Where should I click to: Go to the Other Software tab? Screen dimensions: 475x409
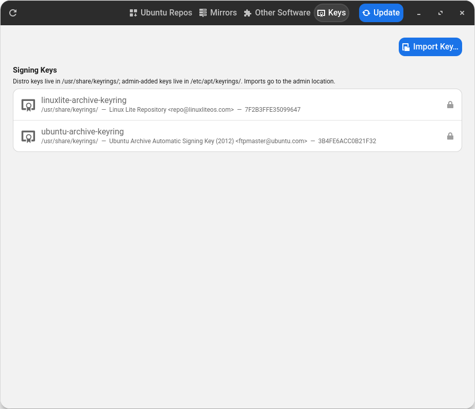(x=277, y=13)
